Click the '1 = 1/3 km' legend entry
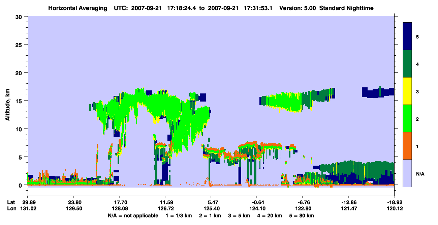 point(179,216)
